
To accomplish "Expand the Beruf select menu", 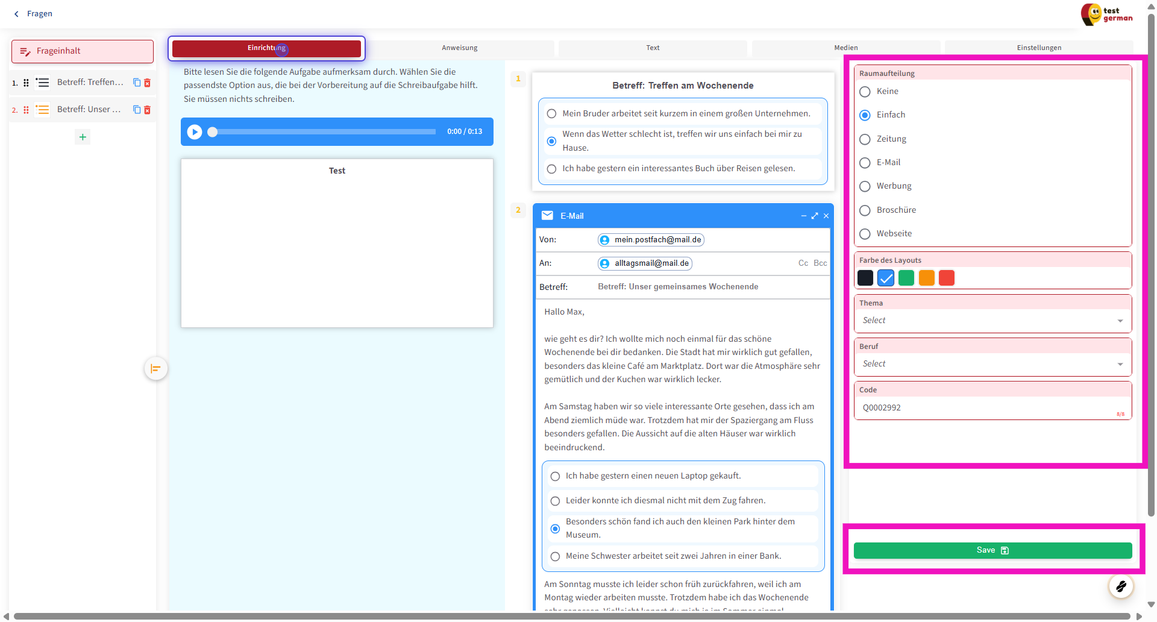I will click(992, 364).
